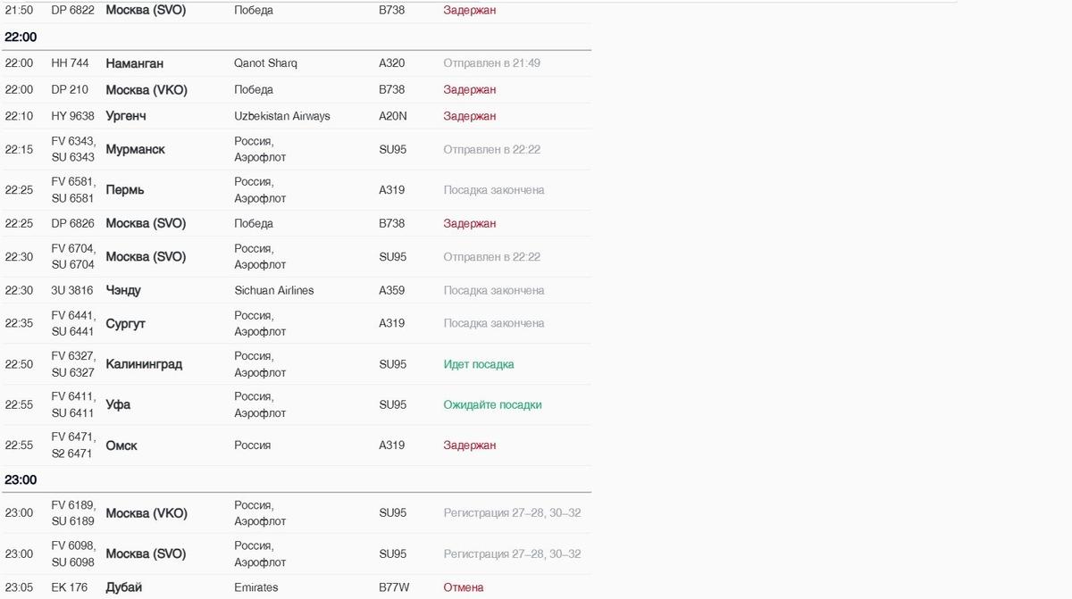
Task: Click the Мурманск flight destination
Action: (x=135, y=149)
